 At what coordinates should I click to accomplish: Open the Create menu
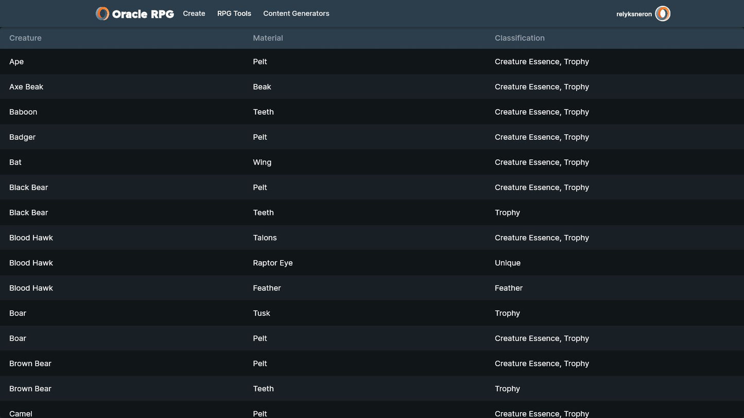[x=194, y=14]
